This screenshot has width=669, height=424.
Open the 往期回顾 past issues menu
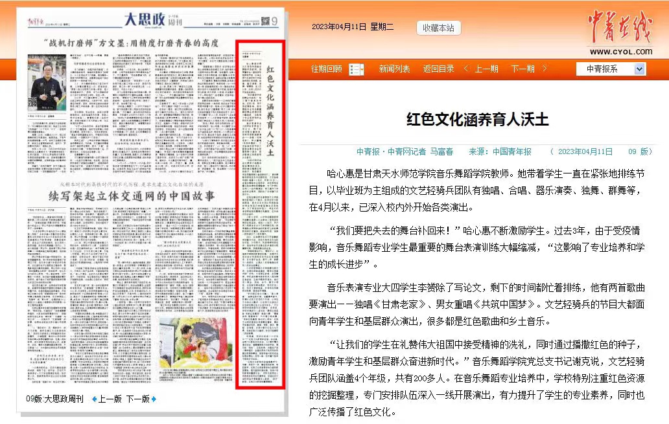(x=326, y=69)
